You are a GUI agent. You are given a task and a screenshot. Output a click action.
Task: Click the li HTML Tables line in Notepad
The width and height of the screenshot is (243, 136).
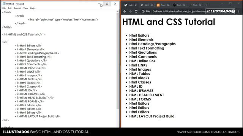point(28,79)
